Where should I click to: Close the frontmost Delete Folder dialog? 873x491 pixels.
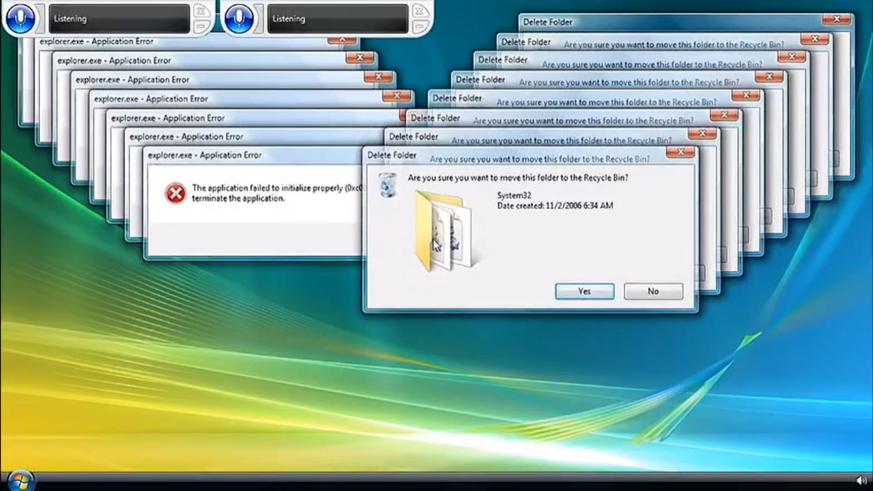point(680,152)
